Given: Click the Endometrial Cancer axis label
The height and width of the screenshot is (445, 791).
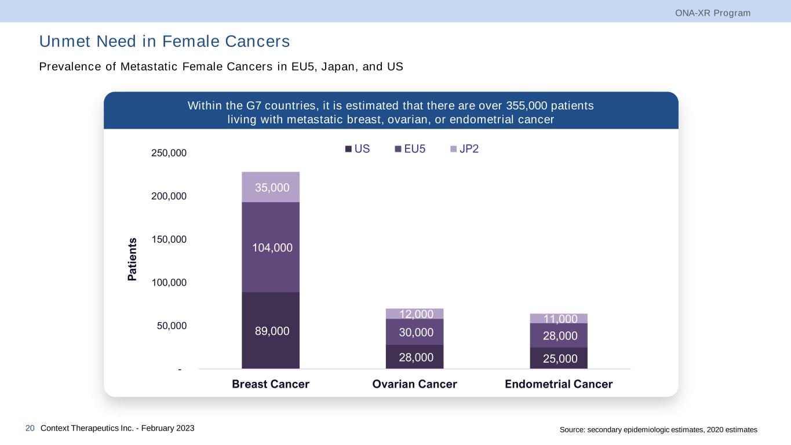Looking at the screenshot, I should tap(559, 384).
